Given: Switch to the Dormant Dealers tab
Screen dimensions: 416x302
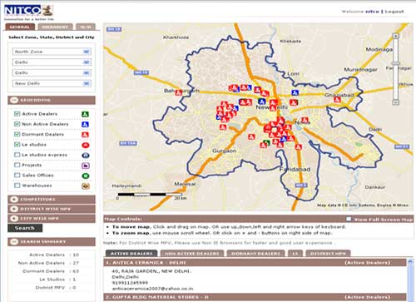Looking at the screenshot, I should (255, 254).
